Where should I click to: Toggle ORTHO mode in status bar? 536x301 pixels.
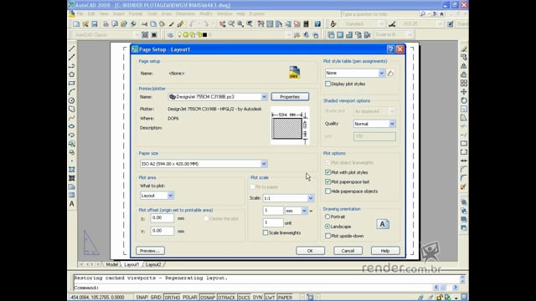click(x=172, y=298)
